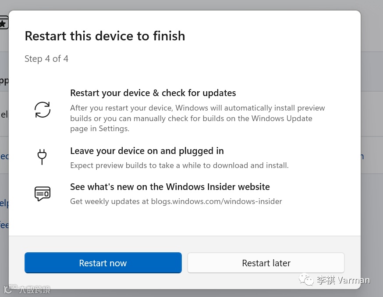Click the Restart now button
The width and height of the screenshot is (383, 297).
103,263
